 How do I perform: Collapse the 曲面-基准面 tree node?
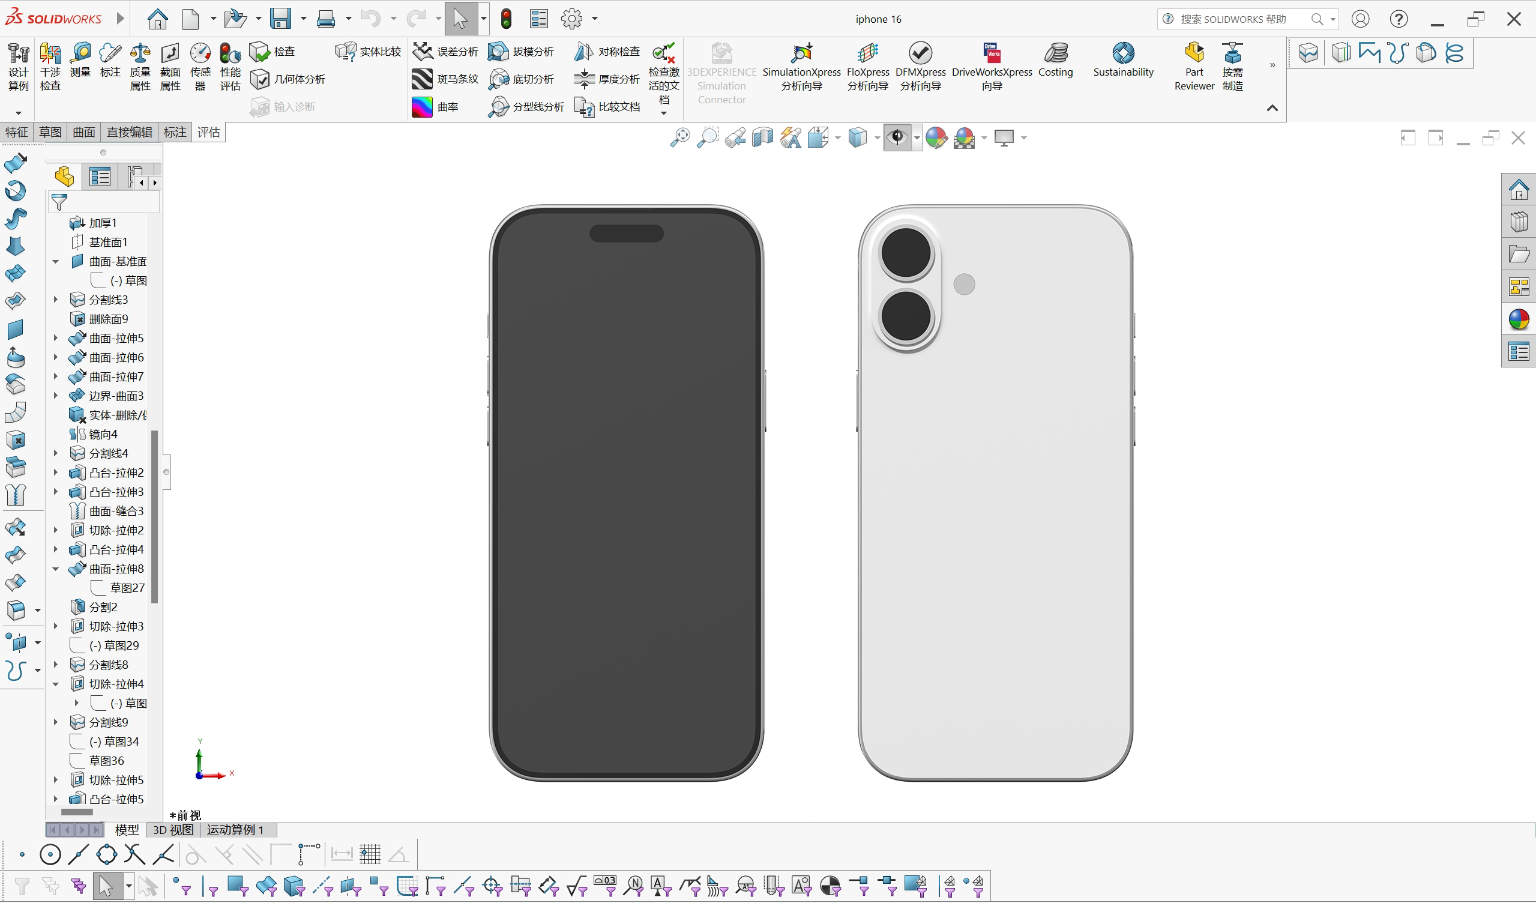coord(55,261)
